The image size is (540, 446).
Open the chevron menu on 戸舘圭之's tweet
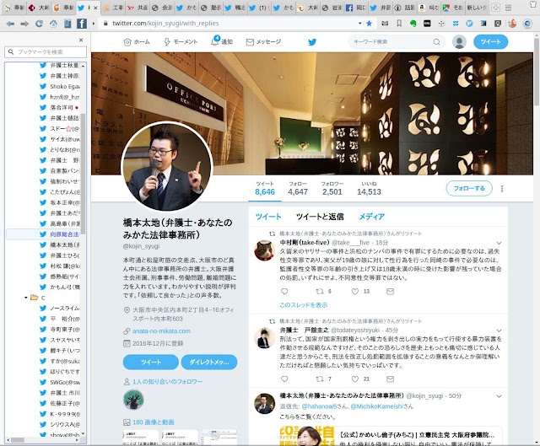[499, 330]
